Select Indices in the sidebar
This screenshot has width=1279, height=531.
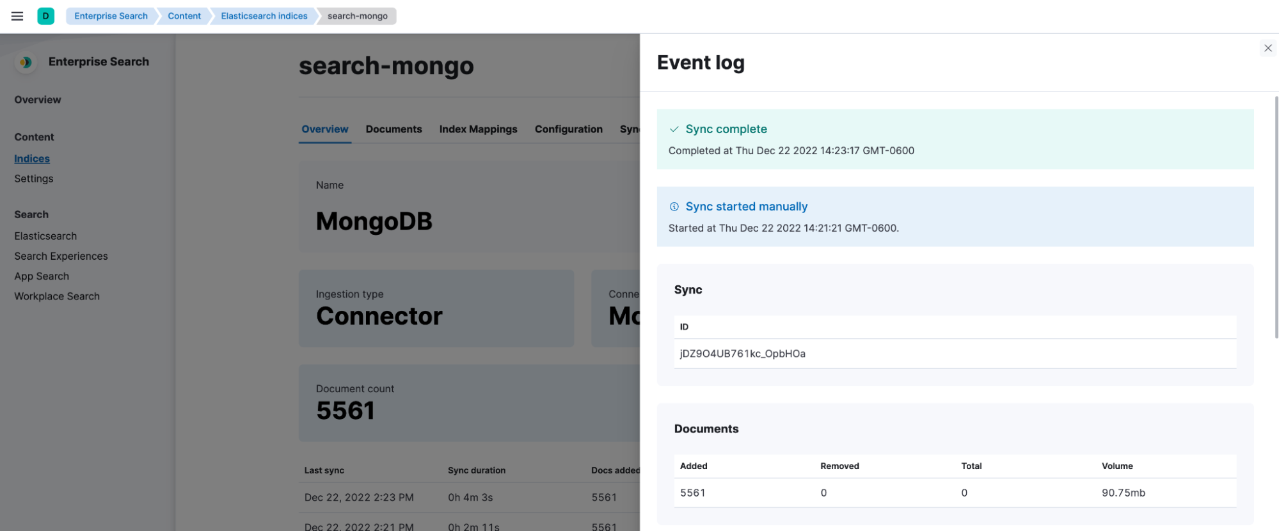tap(32, 159)
